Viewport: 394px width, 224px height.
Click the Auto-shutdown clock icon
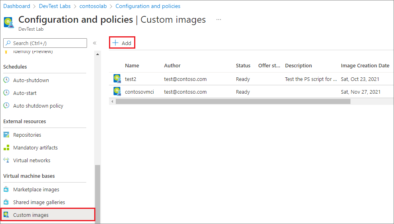[6, 80]
